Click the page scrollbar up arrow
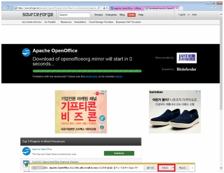The image size is (224, 173). pyautogui.click(x=221, y=14)
